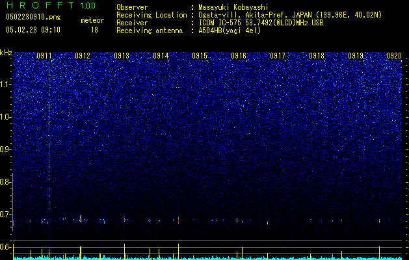Select the 1.1 frequency axis label
Screen dimensions: 409x260
pos(6,84)
